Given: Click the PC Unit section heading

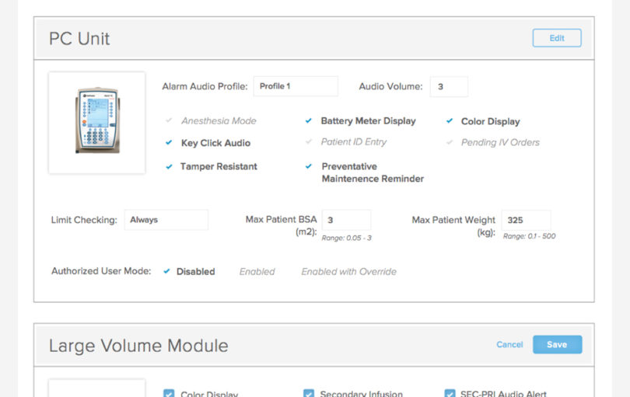Looking at the screenshot, I should (79, 39).
